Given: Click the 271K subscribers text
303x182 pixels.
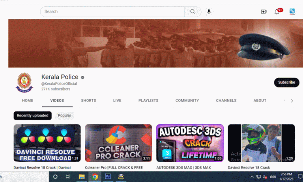Looking at the screenshot, I should (x=56, y=89).
